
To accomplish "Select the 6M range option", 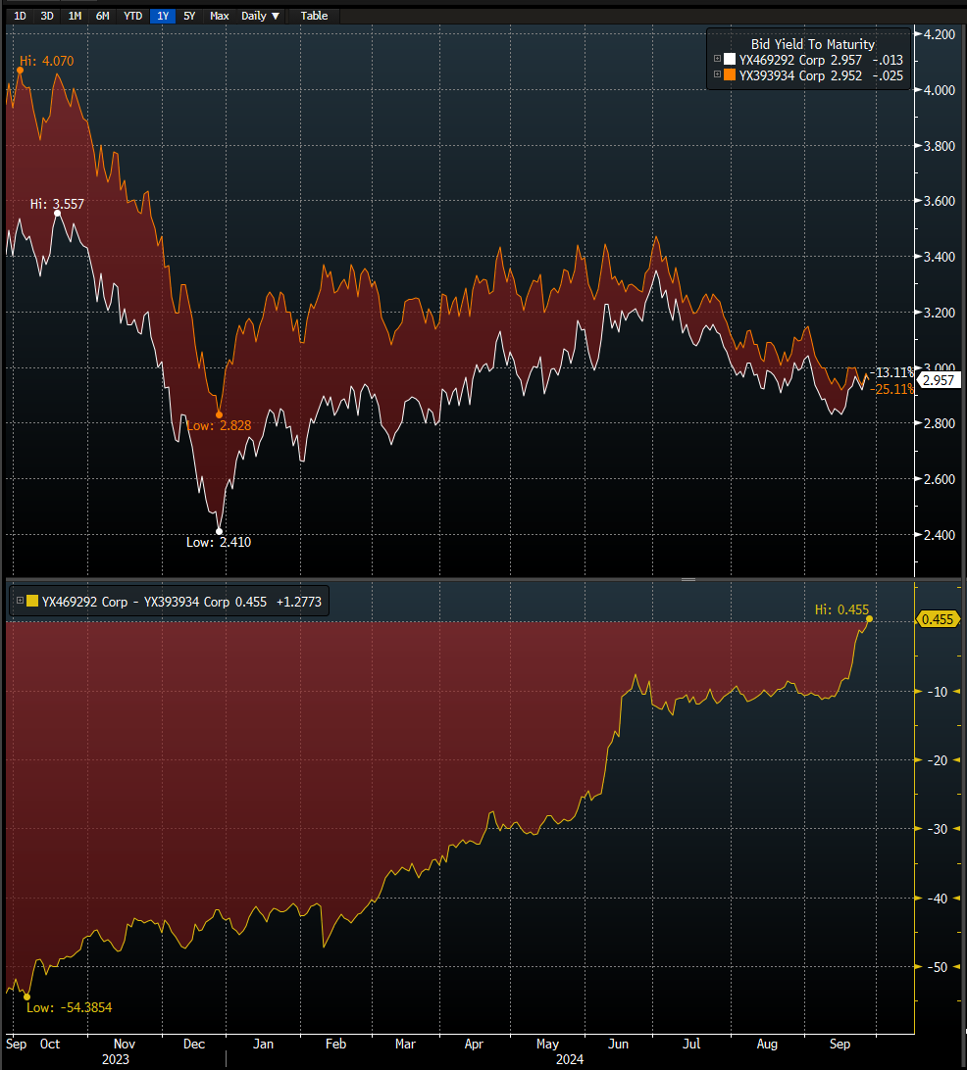I will (102, 16).
